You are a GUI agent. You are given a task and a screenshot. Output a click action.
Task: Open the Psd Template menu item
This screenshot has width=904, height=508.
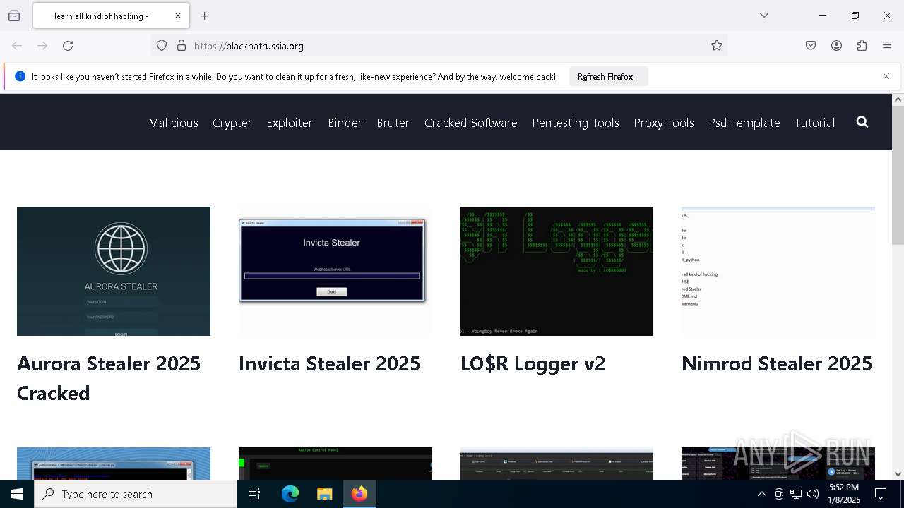tap(744, 123)
